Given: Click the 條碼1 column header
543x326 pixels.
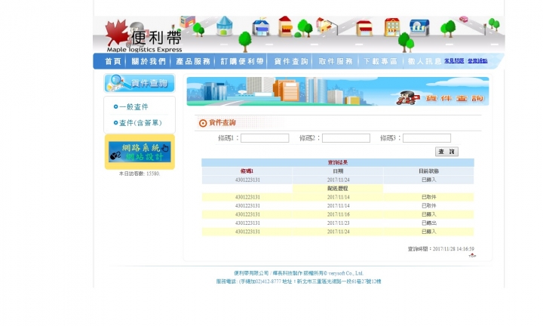Looking at the screenshot, I should (x=247, y=171).
